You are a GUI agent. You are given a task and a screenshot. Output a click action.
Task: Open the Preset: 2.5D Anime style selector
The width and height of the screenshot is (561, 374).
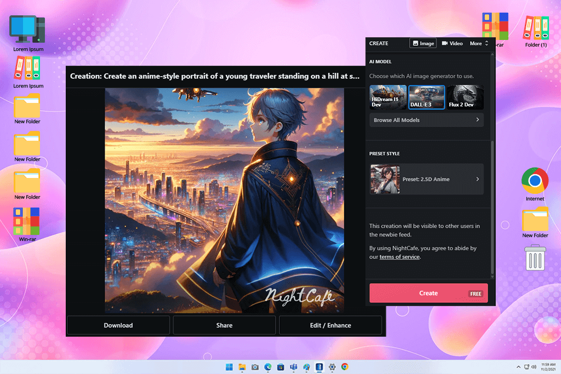pyautogui.click(x=426, y=179)
